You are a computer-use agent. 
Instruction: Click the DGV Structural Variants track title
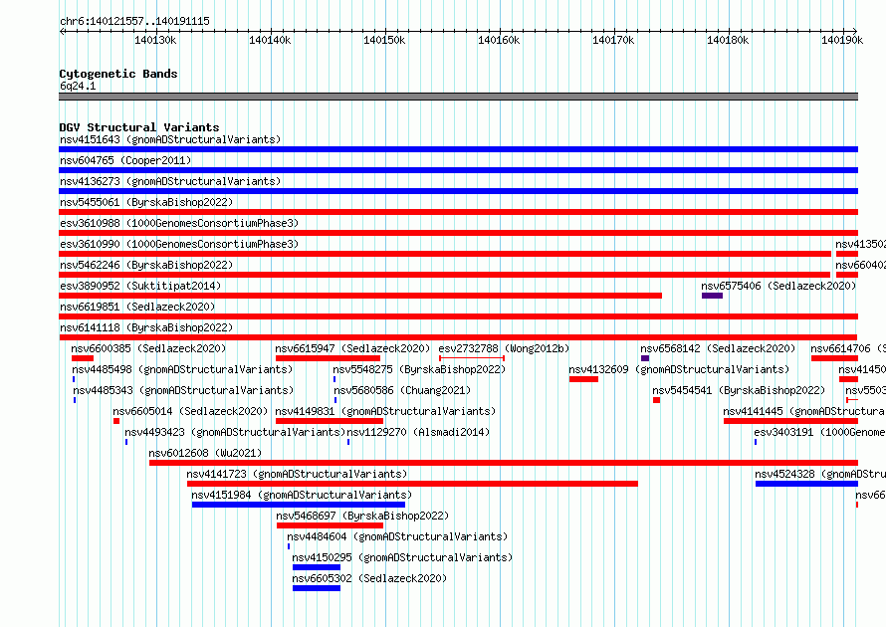(139, 127)
